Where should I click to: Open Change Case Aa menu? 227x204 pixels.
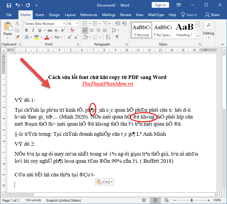(57, 37)
